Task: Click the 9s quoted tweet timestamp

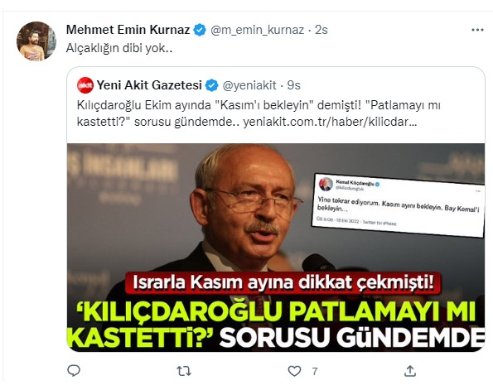Action: point(294,85)
